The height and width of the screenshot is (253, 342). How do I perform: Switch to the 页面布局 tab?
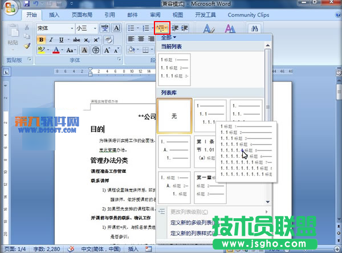[82, 15]
